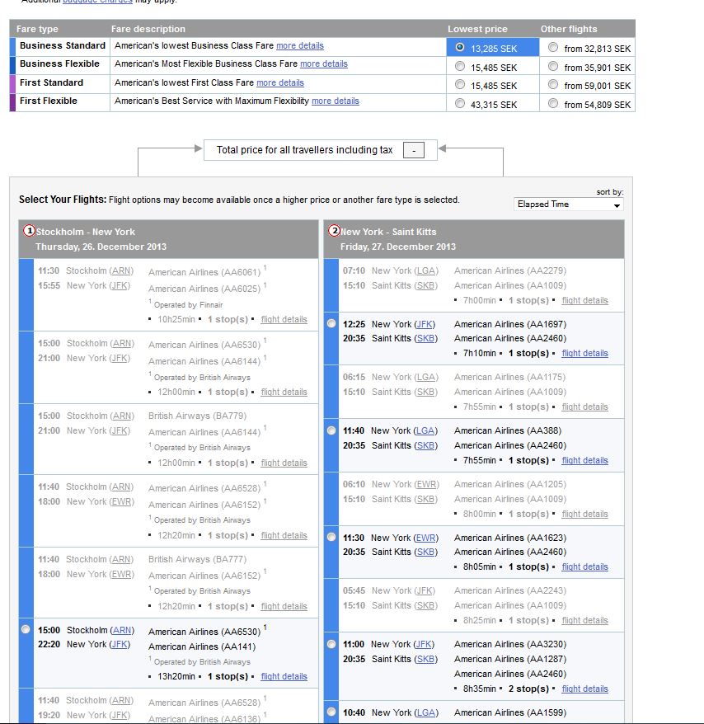Open more details for Business Standard fare
The image size is (704, 724).
(x=300, y=46)
